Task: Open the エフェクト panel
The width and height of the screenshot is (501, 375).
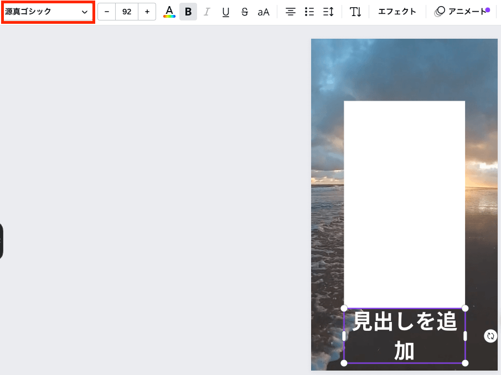Action: point(397,12)
